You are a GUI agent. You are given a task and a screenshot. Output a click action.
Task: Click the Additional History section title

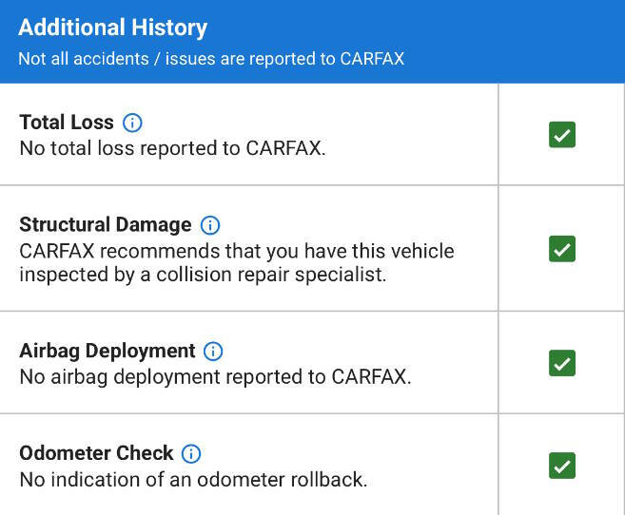[x=112, y=28]
